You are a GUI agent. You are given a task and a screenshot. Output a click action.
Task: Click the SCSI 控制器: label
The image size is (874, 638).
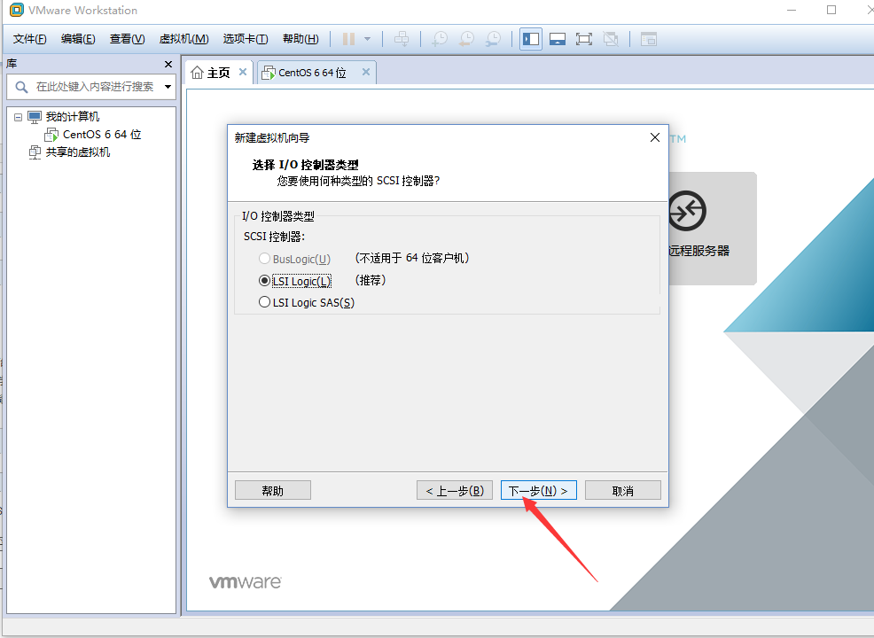coord(274,237)
